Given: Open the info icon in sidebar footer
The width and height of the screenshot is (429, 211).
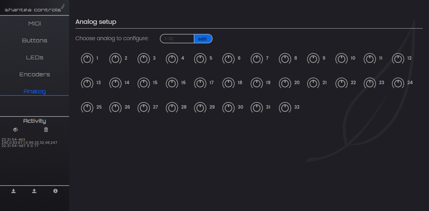Looking at the screenshot, I should (56, 191).
